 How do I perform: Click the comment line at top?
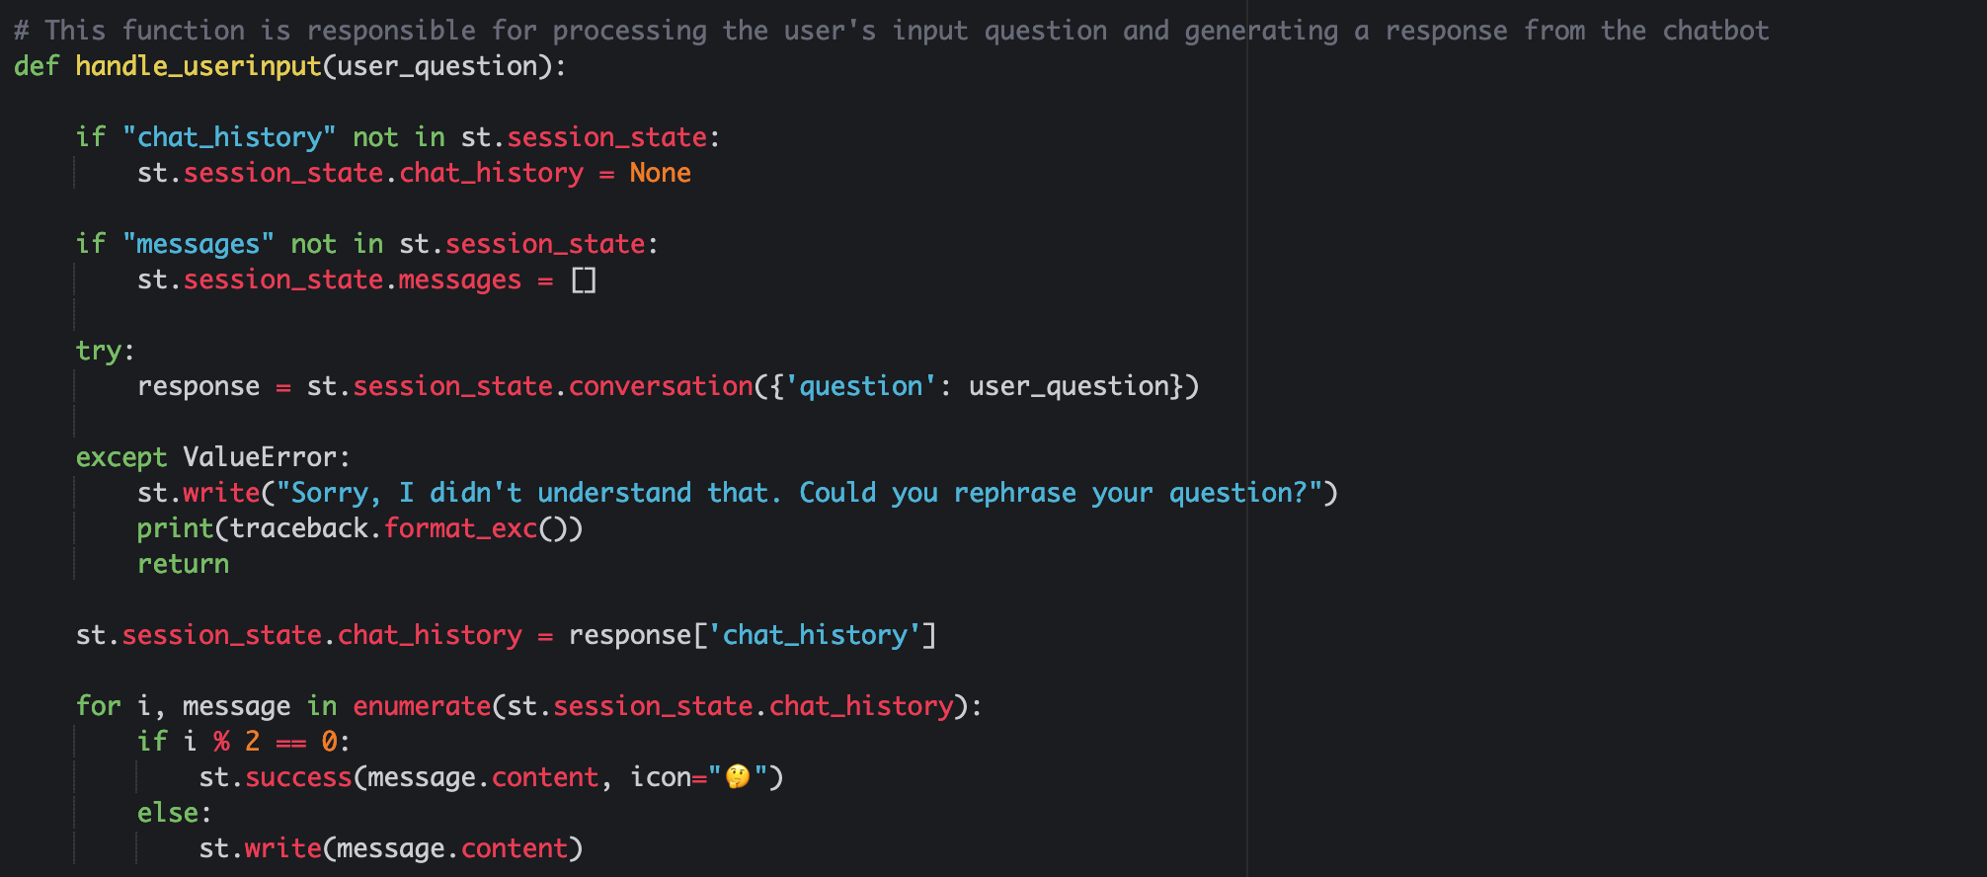click(x=891, y=31)
